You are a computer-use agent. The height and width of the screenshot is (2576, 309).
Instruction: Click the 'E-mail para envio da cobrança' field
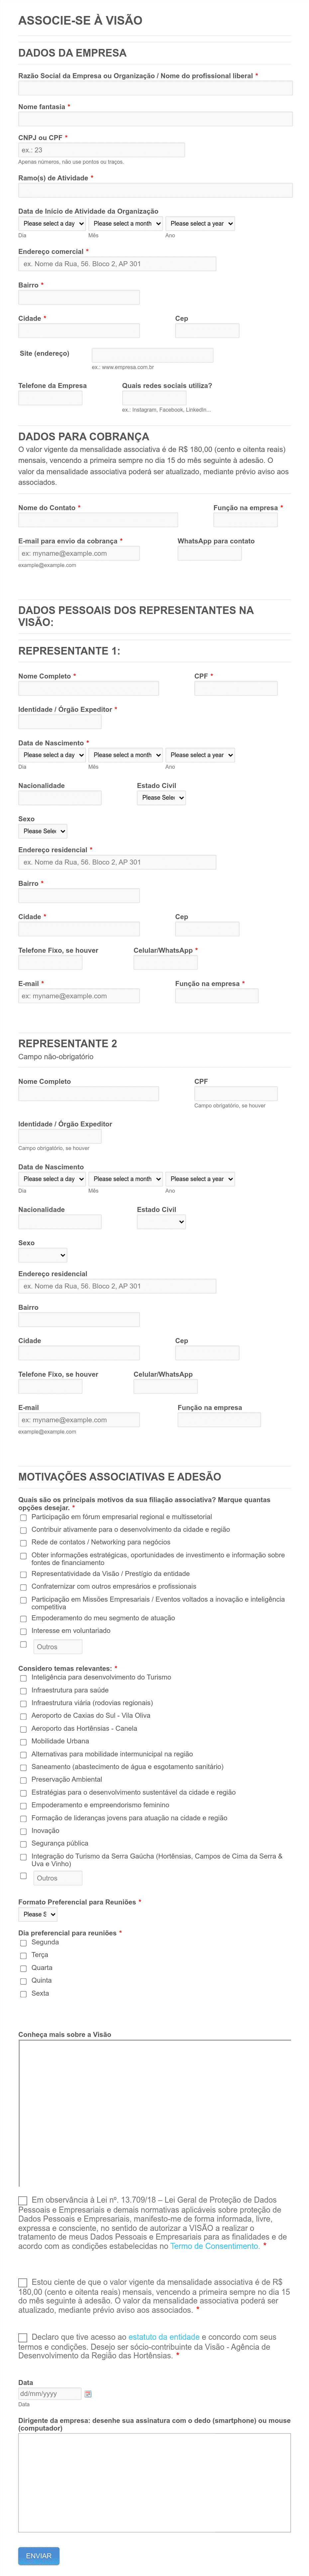click(x=79, y=553)
